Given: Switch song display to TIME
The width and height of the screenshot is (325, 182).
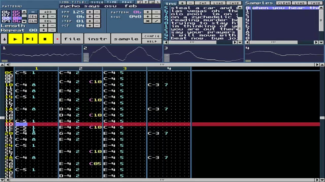Looking at the screenshot, I should coord(112,2).
